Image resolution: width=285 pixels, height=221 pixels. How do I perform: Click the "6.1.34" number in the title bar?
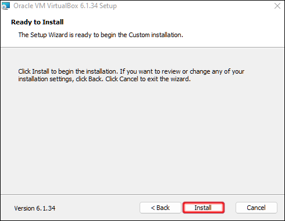click(x=89, y=6)
